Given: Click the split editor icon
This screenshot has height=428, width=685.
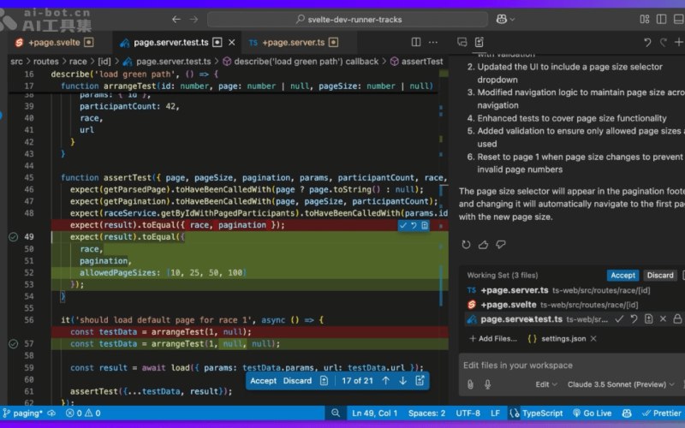Looking at the screenshot, I should pos(416,42).
